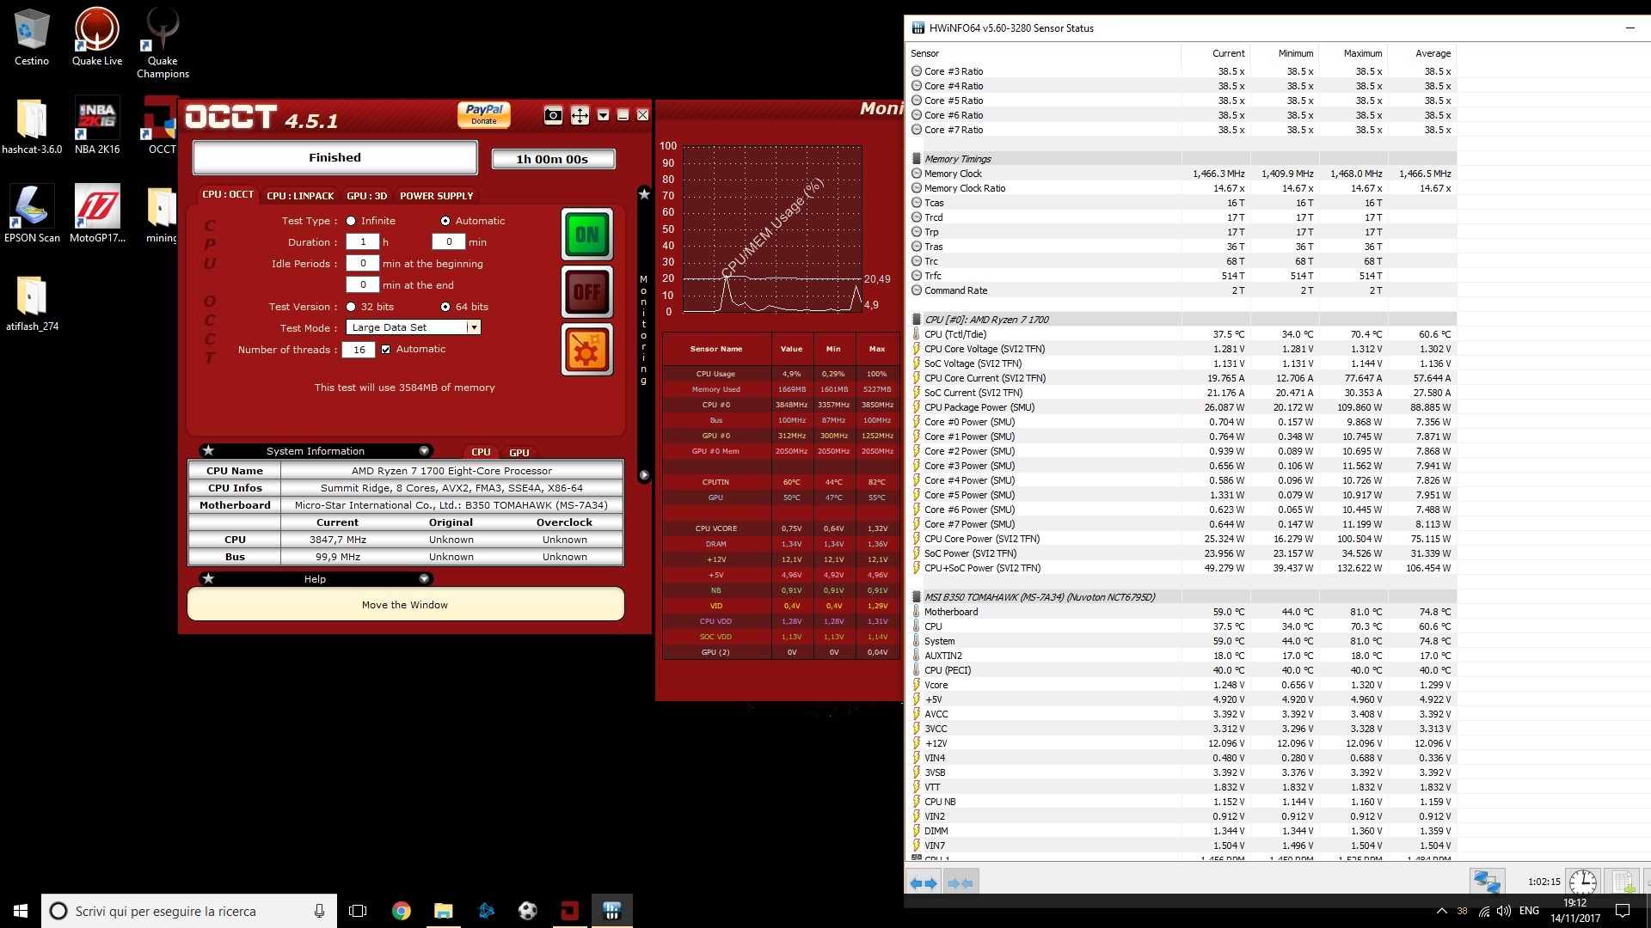Choose 64 bits test version
Viewport: 1651px width, 928px height.
point(445,307)
